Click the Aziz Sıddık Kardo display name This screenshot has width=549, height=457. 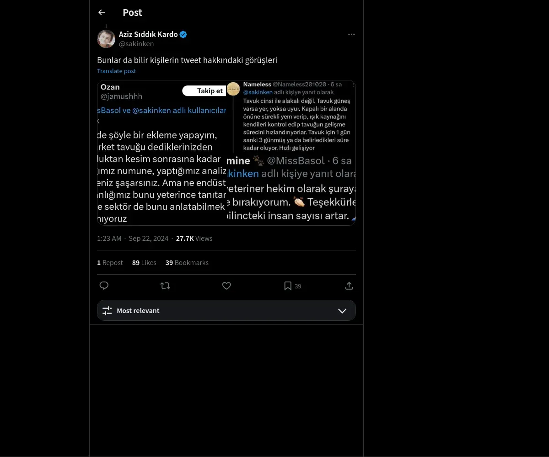[x=148, y=34]
